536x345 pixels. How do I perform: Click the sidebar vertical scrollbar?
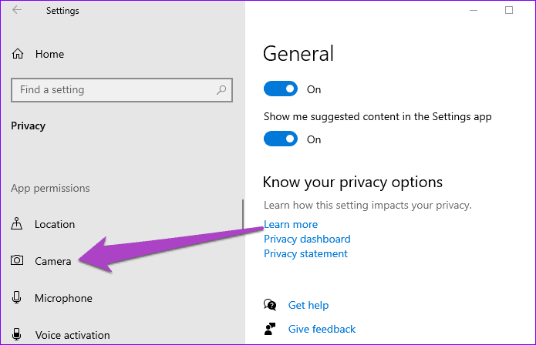coord(243,214)
